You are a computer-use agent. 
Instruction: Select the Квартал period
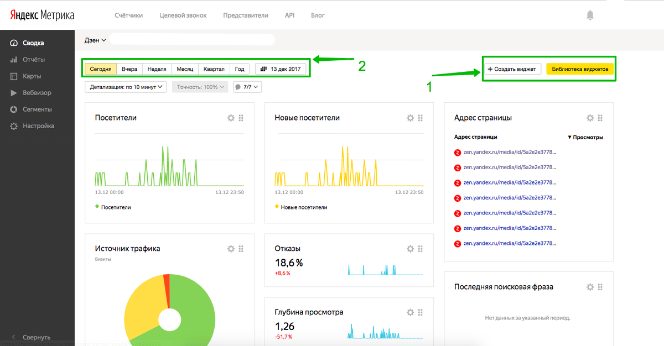pyautogui.click(x=214, y=69)
